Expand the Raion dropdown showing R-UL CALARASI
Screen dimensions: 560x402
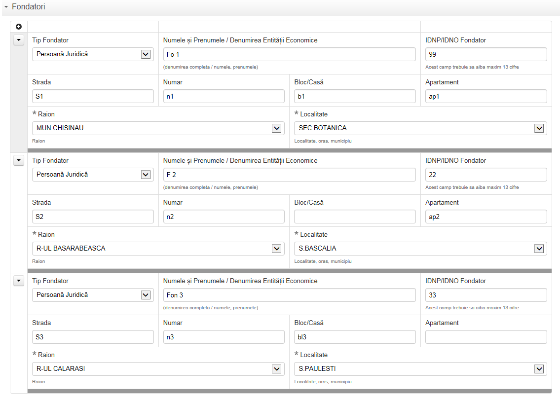coord(276,369)
